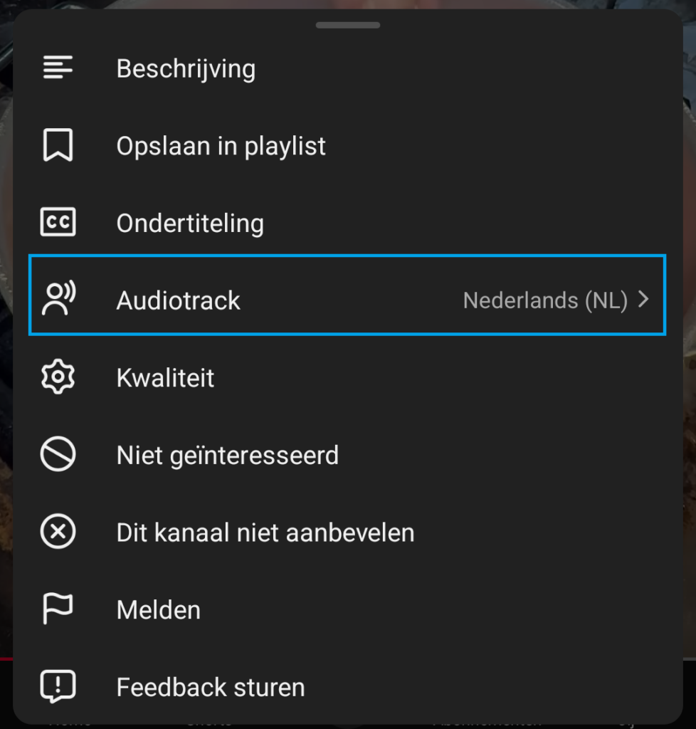Click the Feedback exclamation bubble icon
Image resolution: width=696 pixels, height=729 pixels.
coord(58,688)
